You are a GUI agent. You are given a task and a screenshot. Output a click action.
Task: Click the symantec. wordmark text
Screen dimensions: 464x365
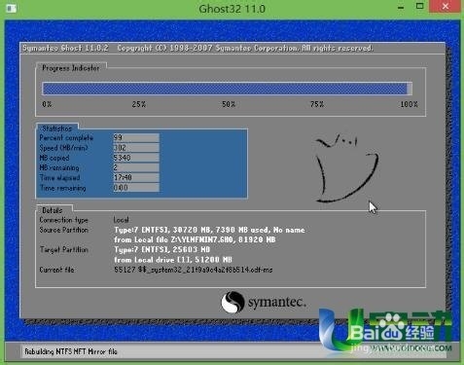(x=277, y=303)
